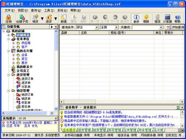Switch to the 进货管理 tab
Image resolution: width=186 pixels, height=139 pixels.
click(x=84, y=130)
